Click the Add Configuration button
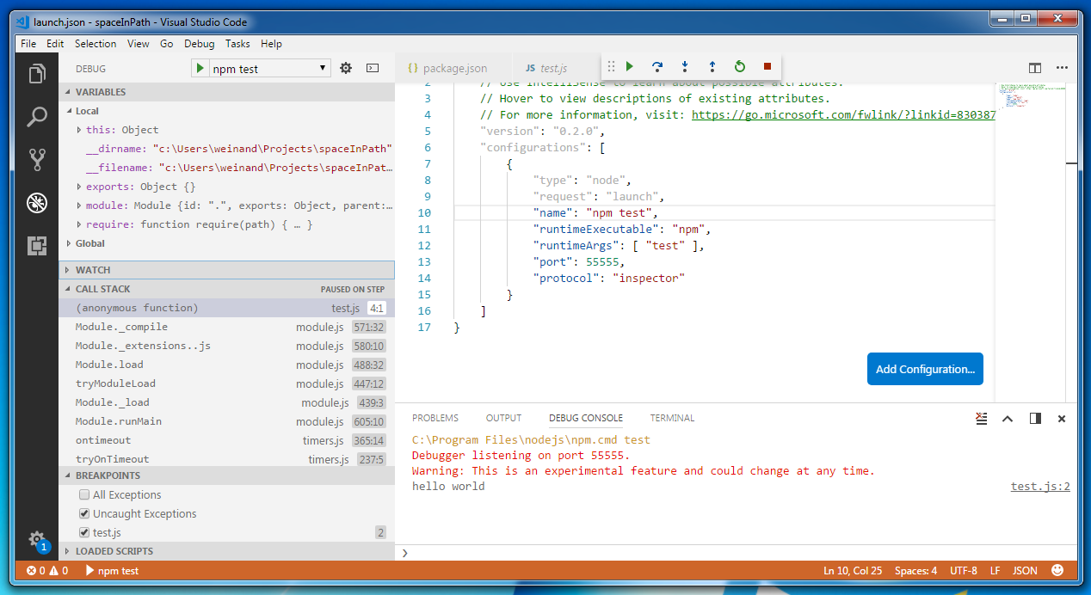Screen dimensions: 1091x595 [x=925, y=368]
